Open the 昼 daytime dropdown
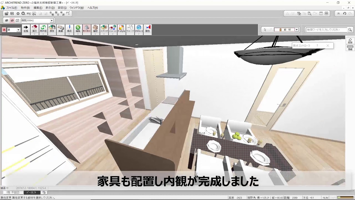 (x=17, y=29)
